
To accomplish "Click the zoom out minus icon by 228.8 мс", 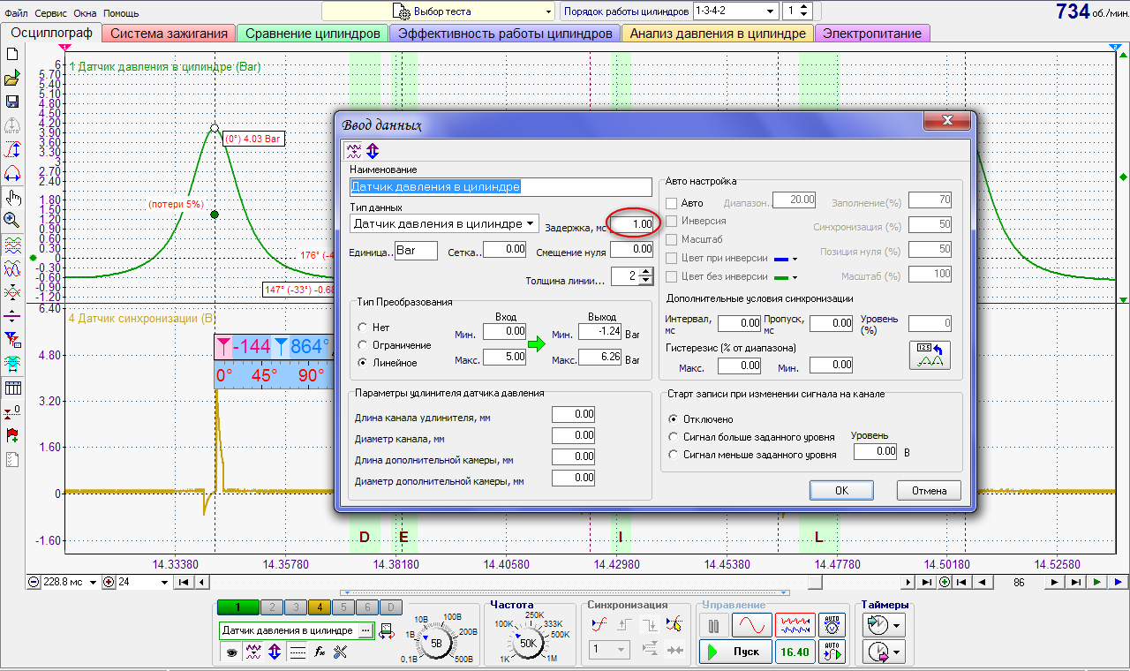I will [34, 582].
